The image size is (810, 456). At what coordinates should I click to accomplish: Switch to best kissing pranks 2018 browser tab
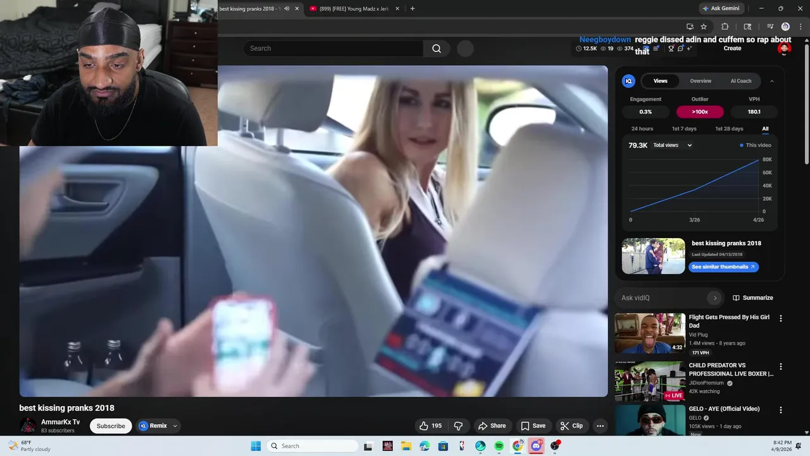(250, 9)
